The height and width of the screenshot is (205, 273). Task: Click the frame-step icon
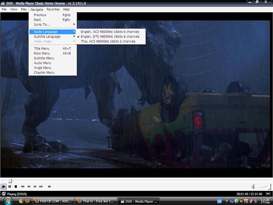point(49,187)
